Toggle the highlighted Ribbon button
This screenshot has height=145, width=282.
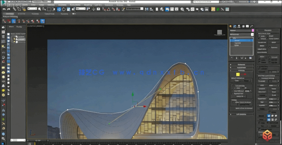(167, 9)
